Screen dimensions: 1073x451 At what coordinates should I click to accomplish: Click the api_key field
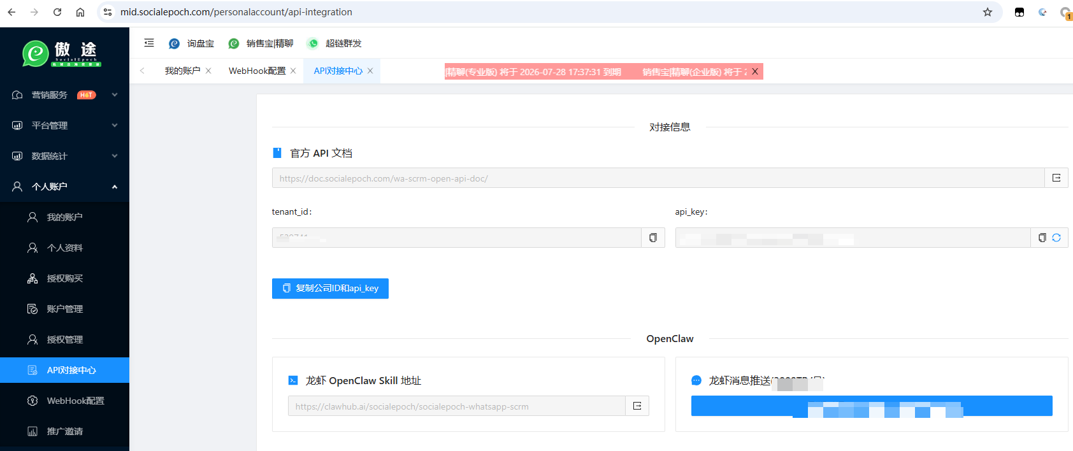(x=853, y=238)
